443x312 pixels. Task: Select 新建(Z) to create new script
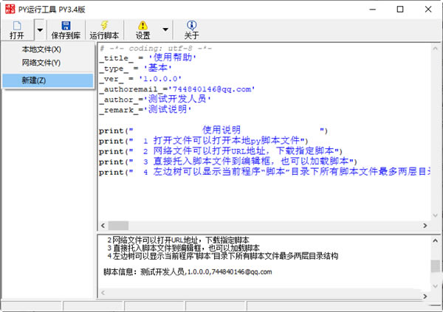pos(34,80)
